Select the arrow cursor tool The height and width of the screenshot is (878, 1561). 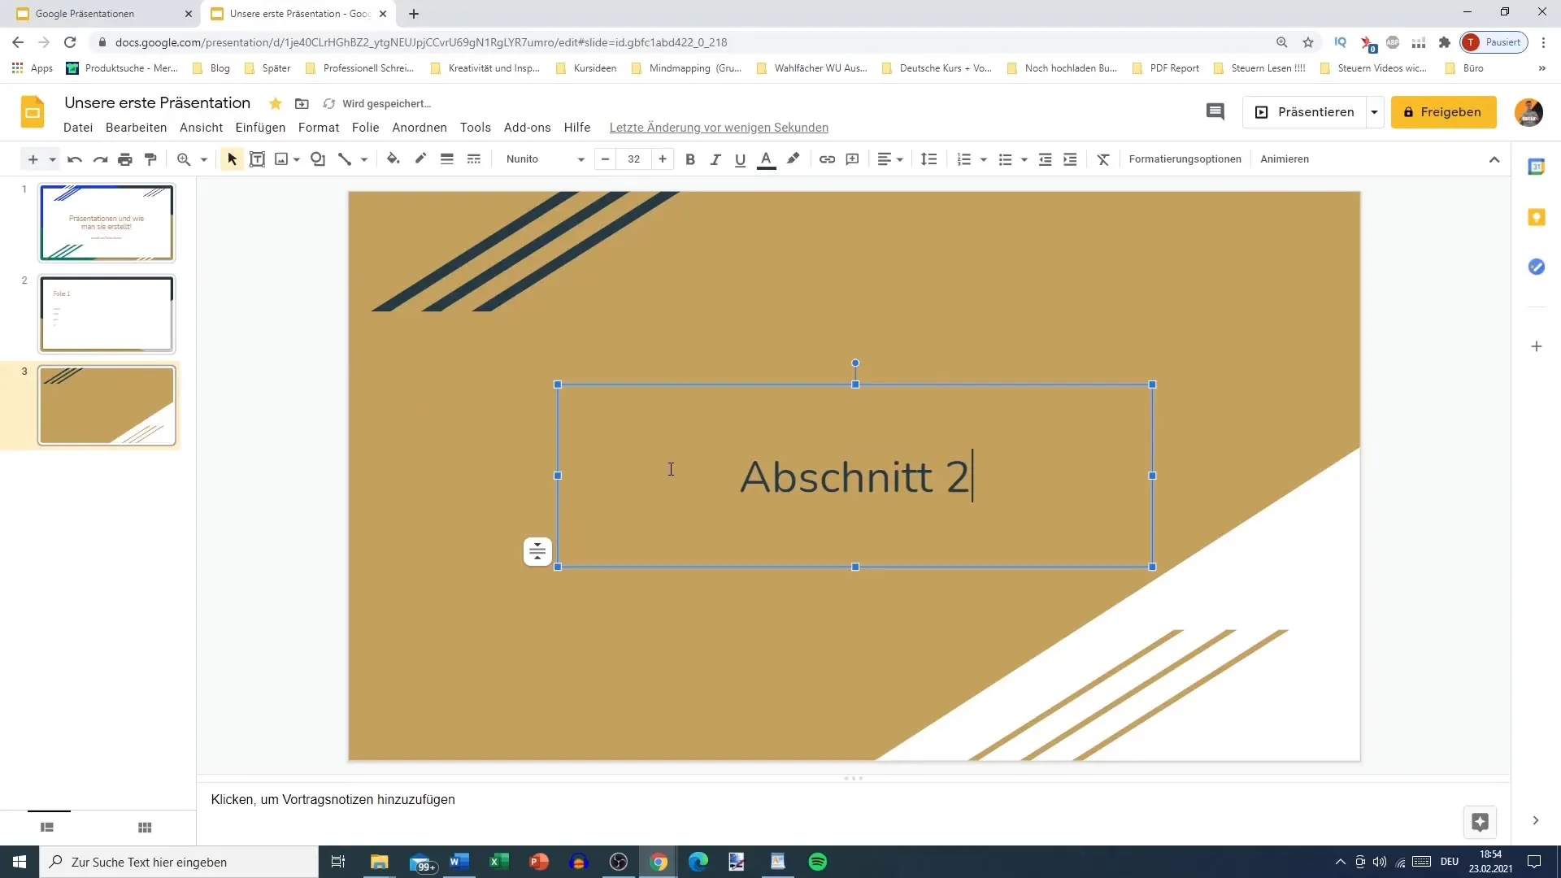click(232, 159)
